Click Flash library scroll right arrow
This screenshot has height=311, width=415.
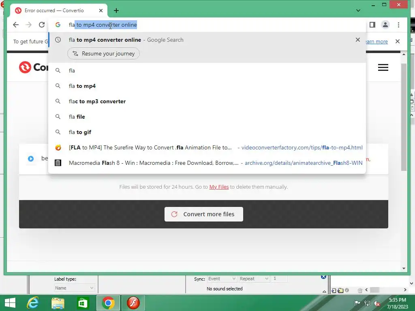[x=405, y=290]
